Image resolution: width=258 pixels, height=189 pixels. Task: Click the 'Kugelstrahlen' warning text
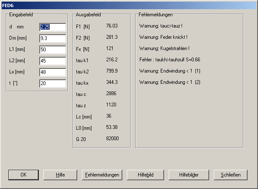tap(161, 48)
